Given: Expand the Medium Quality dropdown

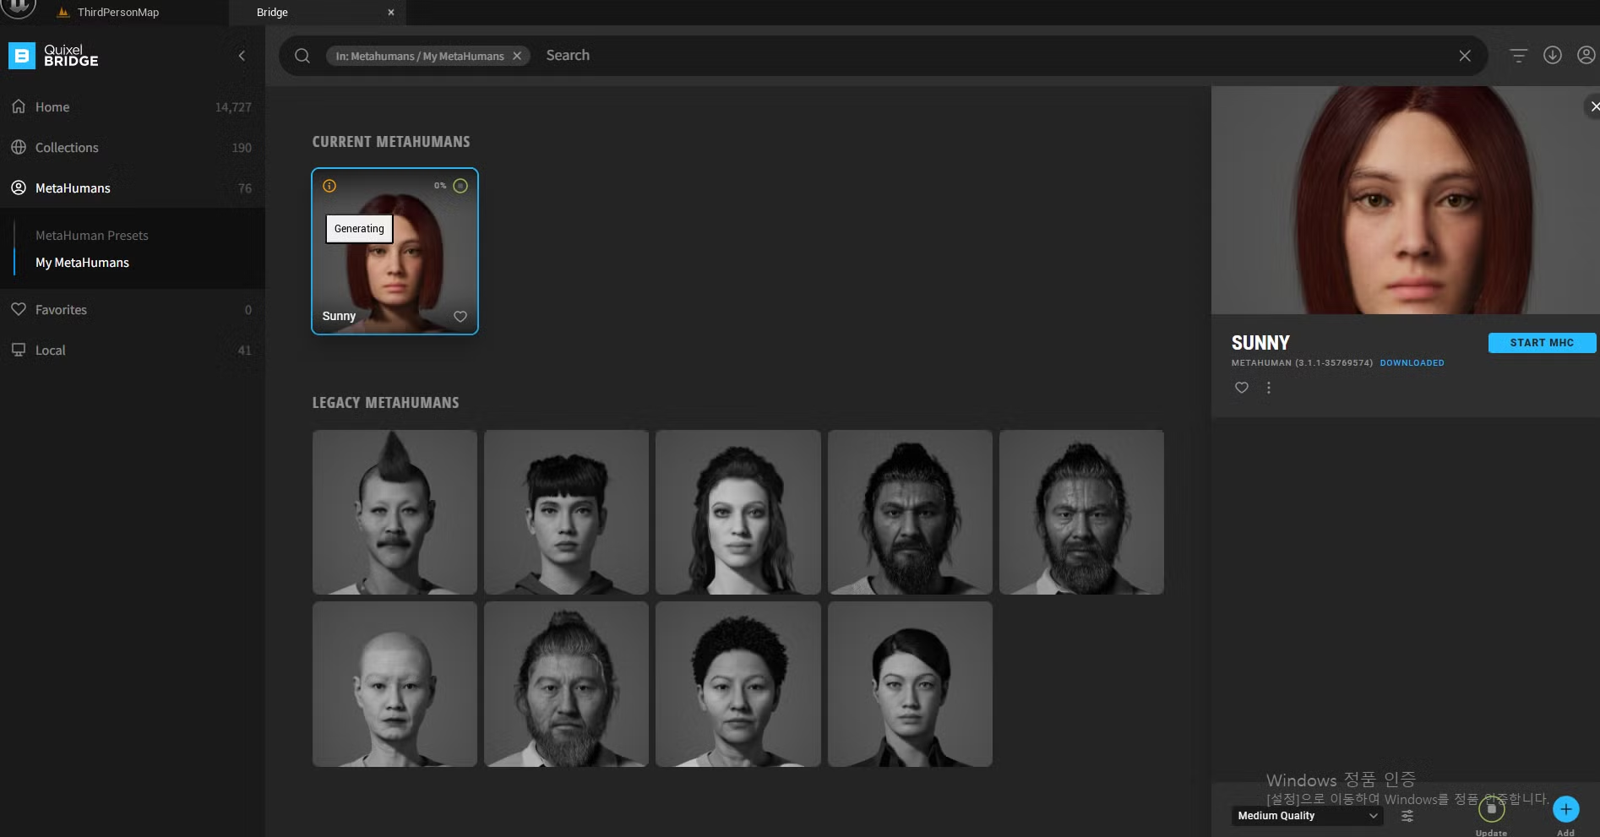Looking at the screenshot, I should (x=1307, y=816).
